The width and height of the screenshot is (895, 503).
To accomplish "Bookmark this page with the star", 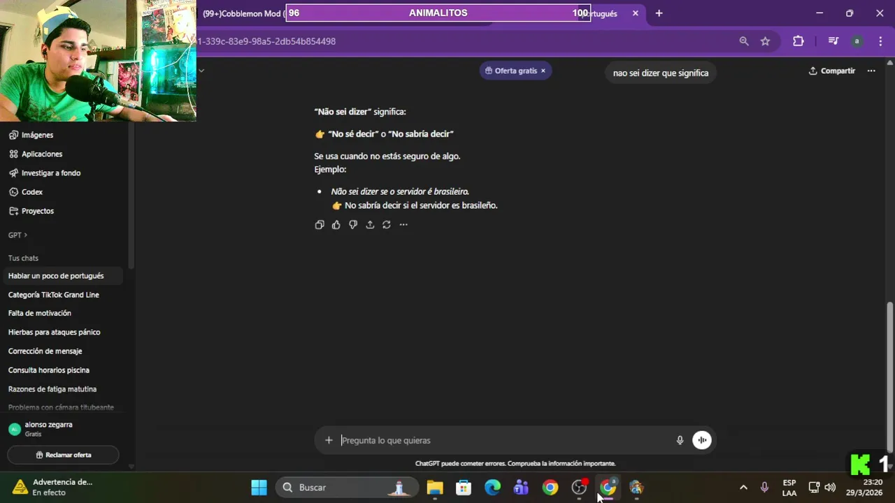I will pyautogui.click(x=765, y=41).
